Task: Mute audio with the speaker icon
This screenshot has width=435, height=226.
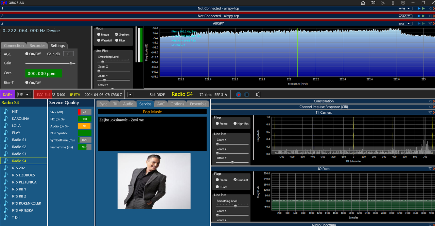Action: pyautogui.click(x=258, y=95)
